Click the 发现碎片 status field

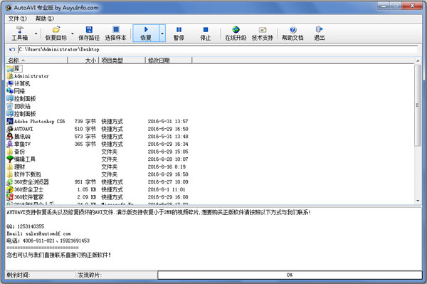tap(117, 275)
